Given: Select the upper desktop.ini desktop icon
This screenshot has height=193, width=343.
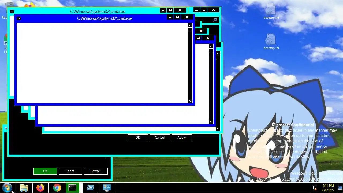Looking at the screenshot, I should click(x=271, y=12).
